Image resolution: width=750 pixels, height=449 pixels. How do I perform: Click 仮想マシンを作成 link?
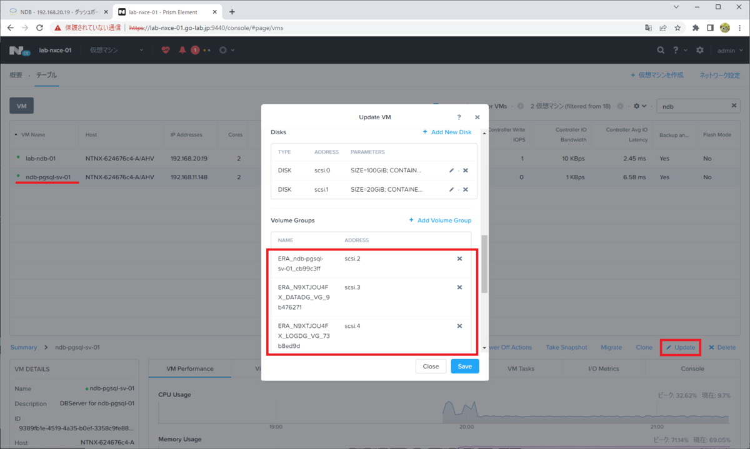coord(656,75)
